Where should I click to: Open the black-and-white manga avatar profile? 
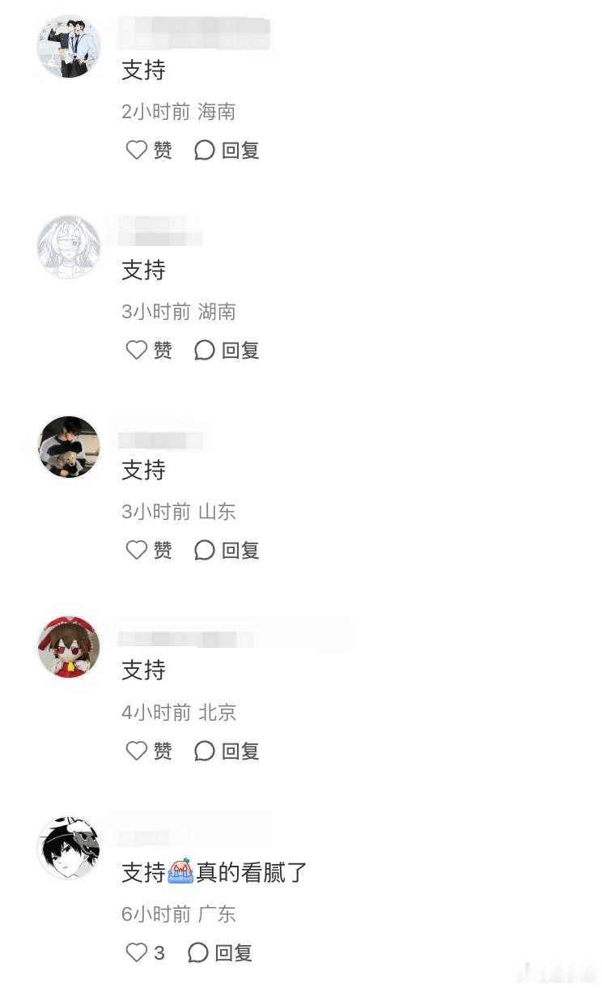coord(69,848)
